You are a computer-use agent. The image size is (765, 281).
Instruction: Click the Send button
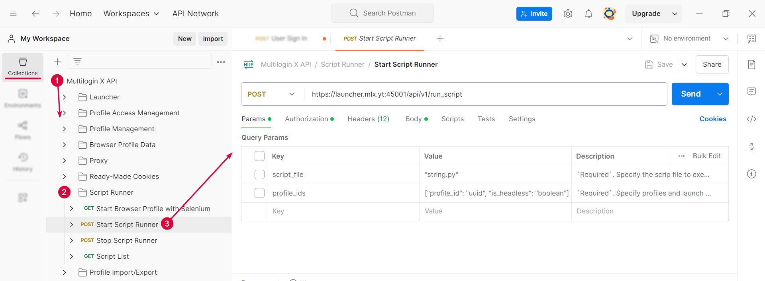pos(690,94)
